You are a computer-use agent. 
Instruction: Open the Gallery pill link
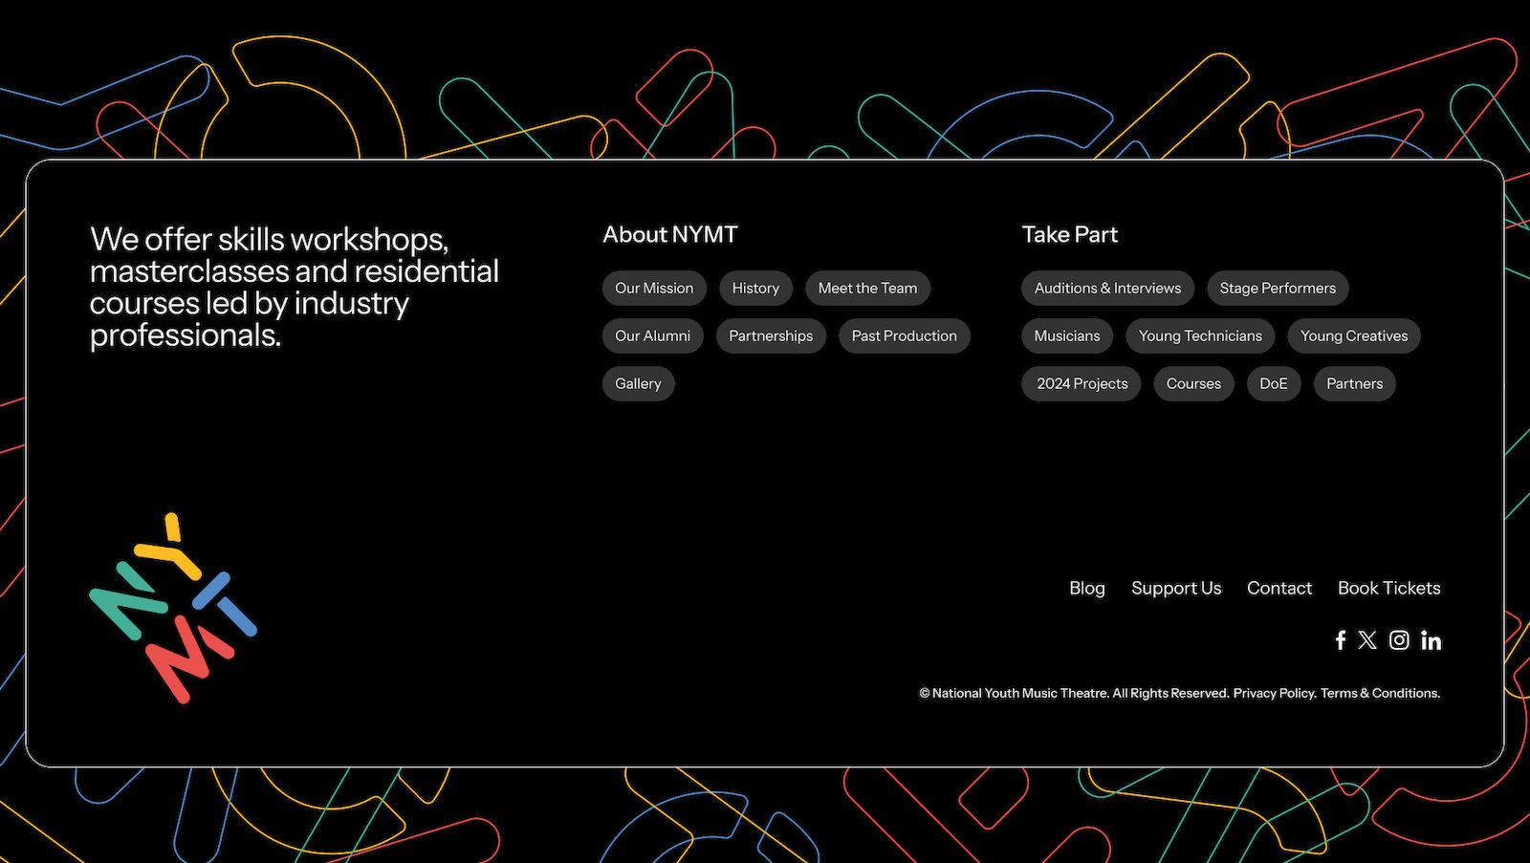pyautogui.click(x=638, y=384)
